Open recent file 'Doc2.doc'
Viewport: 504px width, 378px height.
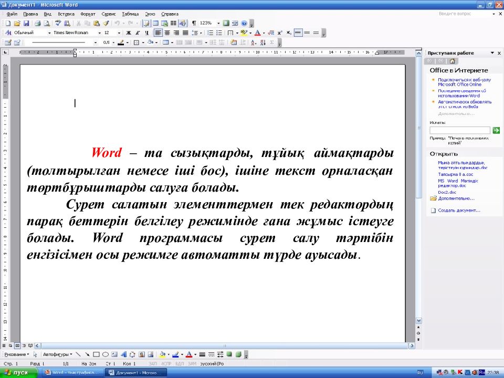[447, 192]
